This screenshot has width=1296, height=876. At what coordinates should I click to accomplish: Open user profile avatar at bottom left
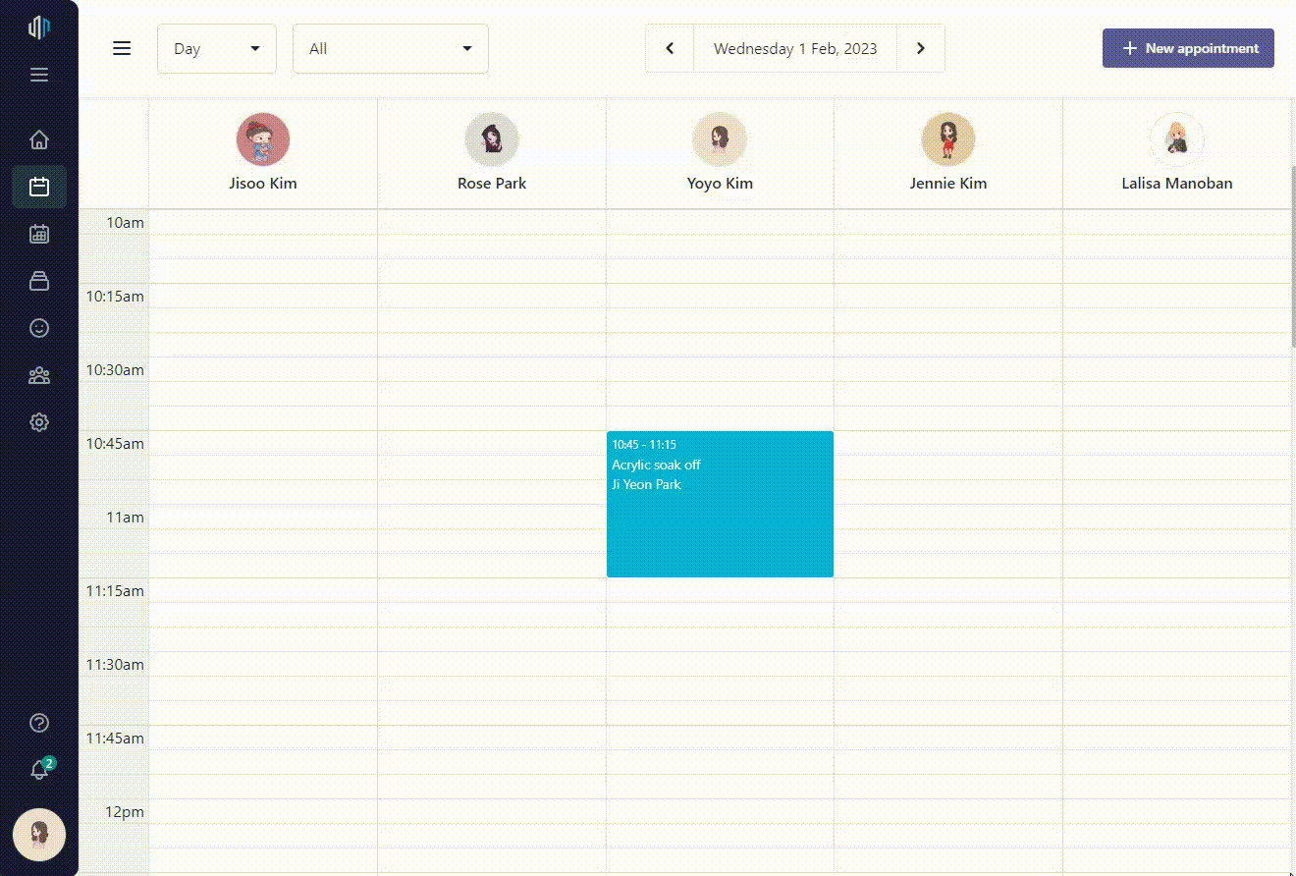pos(39,835)
